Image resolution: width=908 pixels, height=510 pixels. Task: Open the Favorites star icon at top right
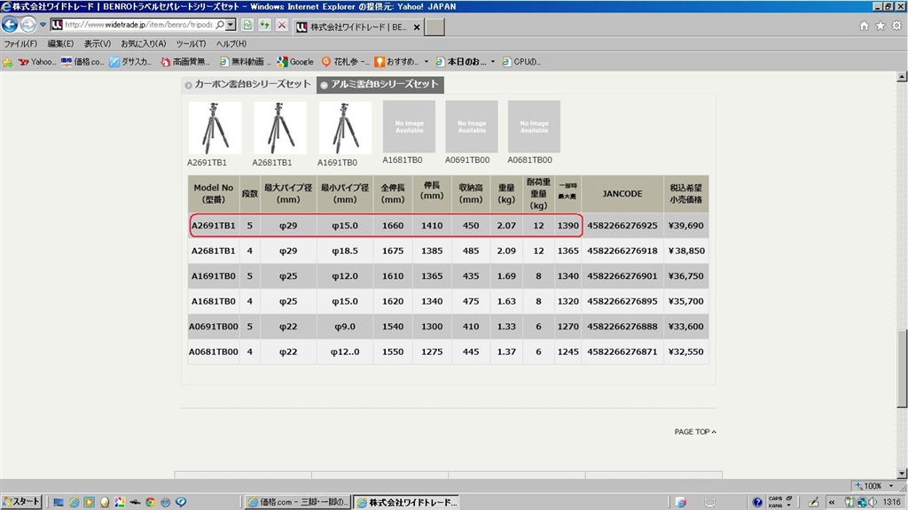coord(881,26)
